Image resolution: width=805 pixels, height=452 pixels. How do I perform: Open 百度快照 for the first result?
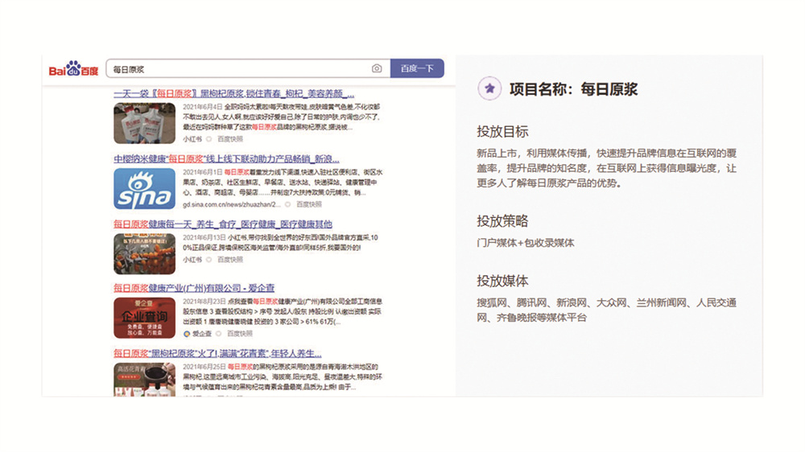230,138
